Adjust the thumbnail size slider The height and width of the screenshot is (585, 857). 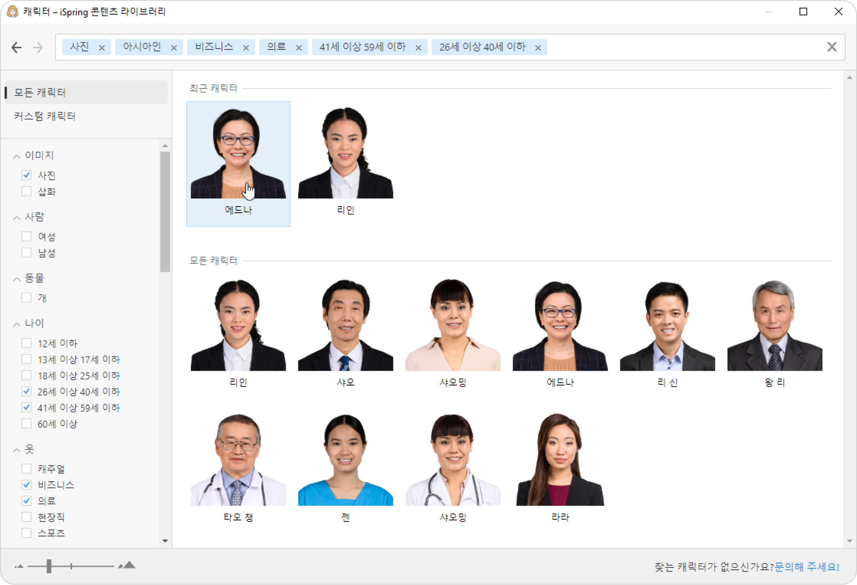[49, 566]
